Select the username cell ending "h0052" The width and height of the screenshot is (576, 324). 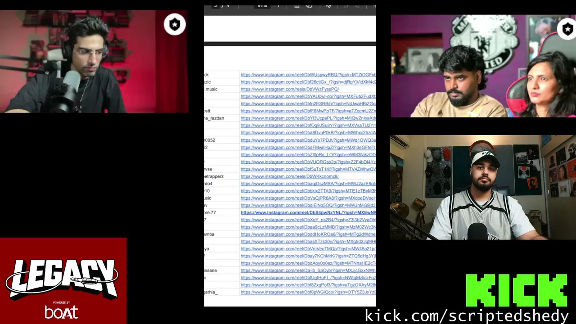click(210, 140)
